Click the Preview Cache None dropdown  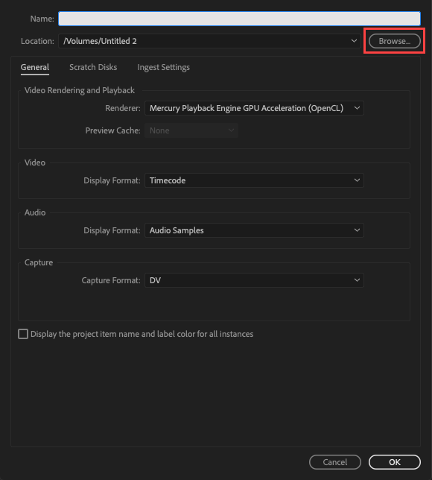point(191,130)
